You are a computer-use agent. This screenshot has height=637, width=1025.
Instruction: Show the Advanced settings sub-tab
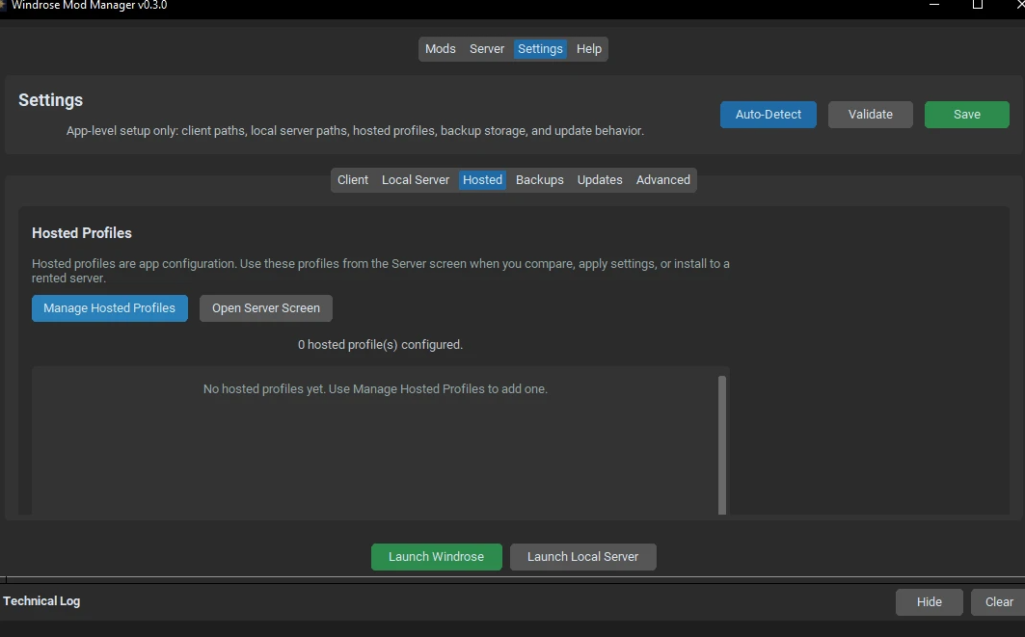(x=663, y=180)
